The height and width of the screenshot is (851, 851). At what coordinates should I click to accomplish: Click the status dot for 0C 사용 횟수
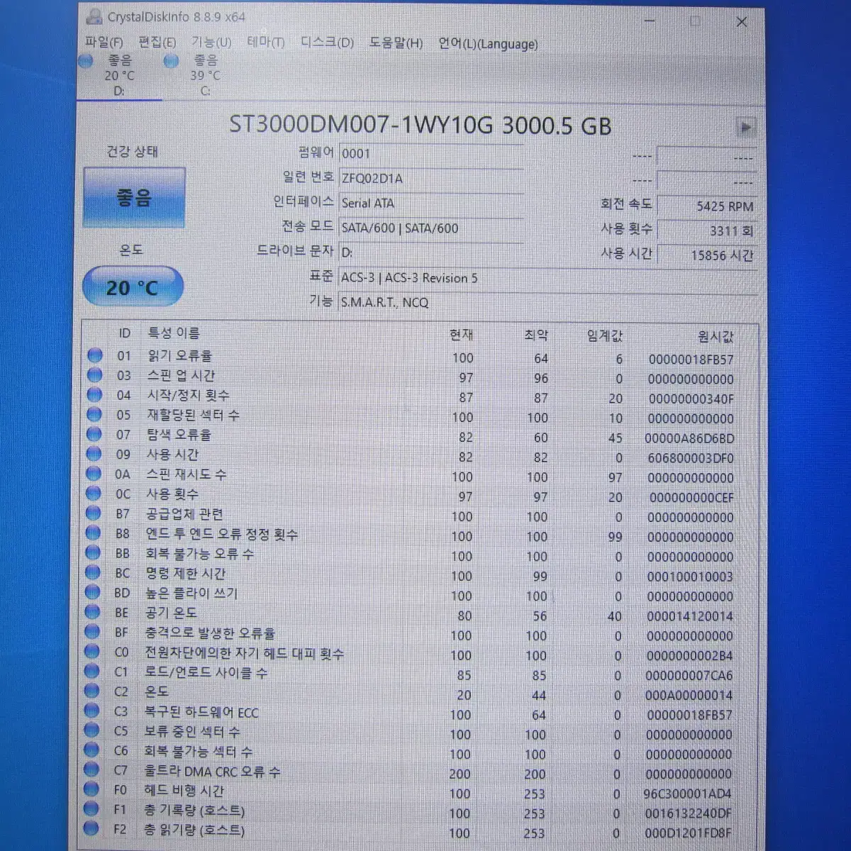click(x=94, y=494)
